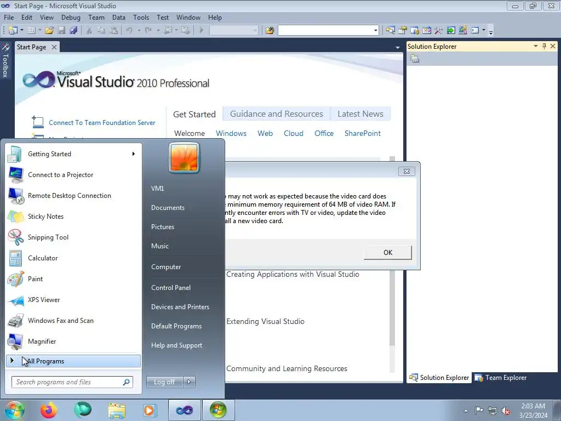Open the Properties Window toolbar icon
561x421 pixels.
click(403, 31)
